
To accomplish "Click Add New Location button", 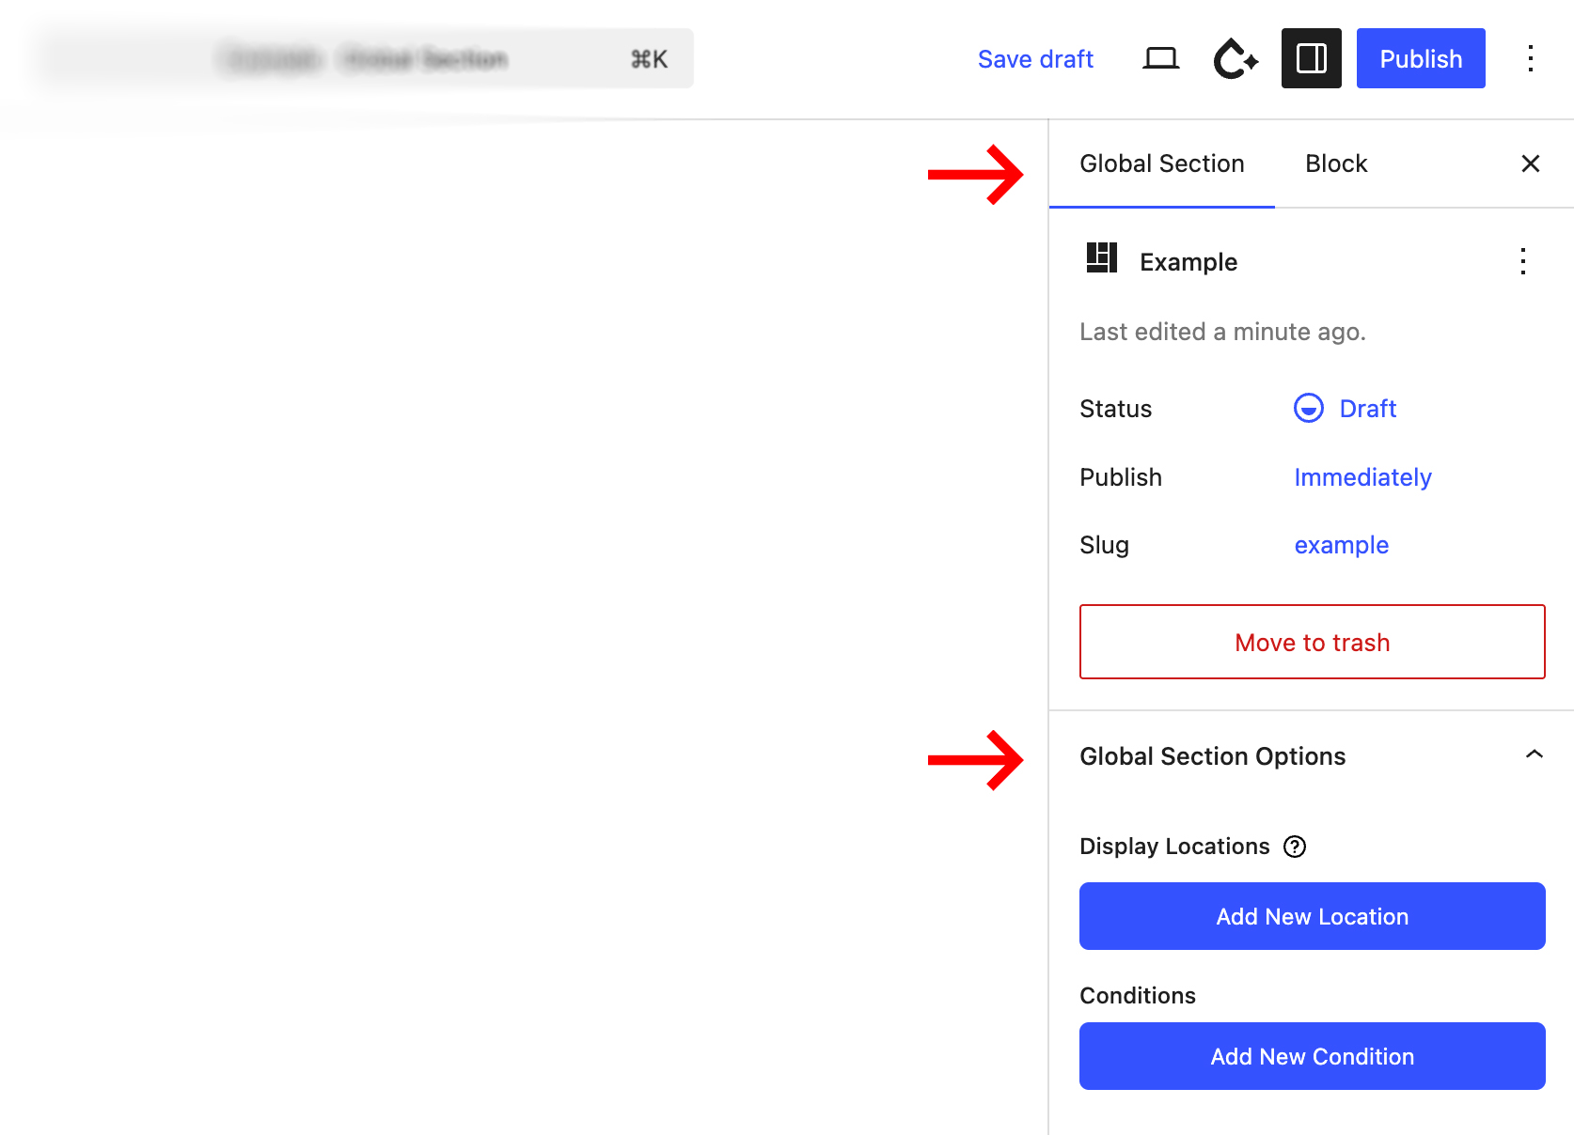I will (x=1312, y=916).
